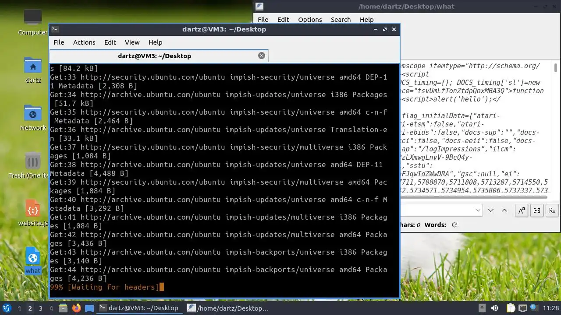Click the update notifier tray icon
The image size is (561, 315).
(534, 308)
